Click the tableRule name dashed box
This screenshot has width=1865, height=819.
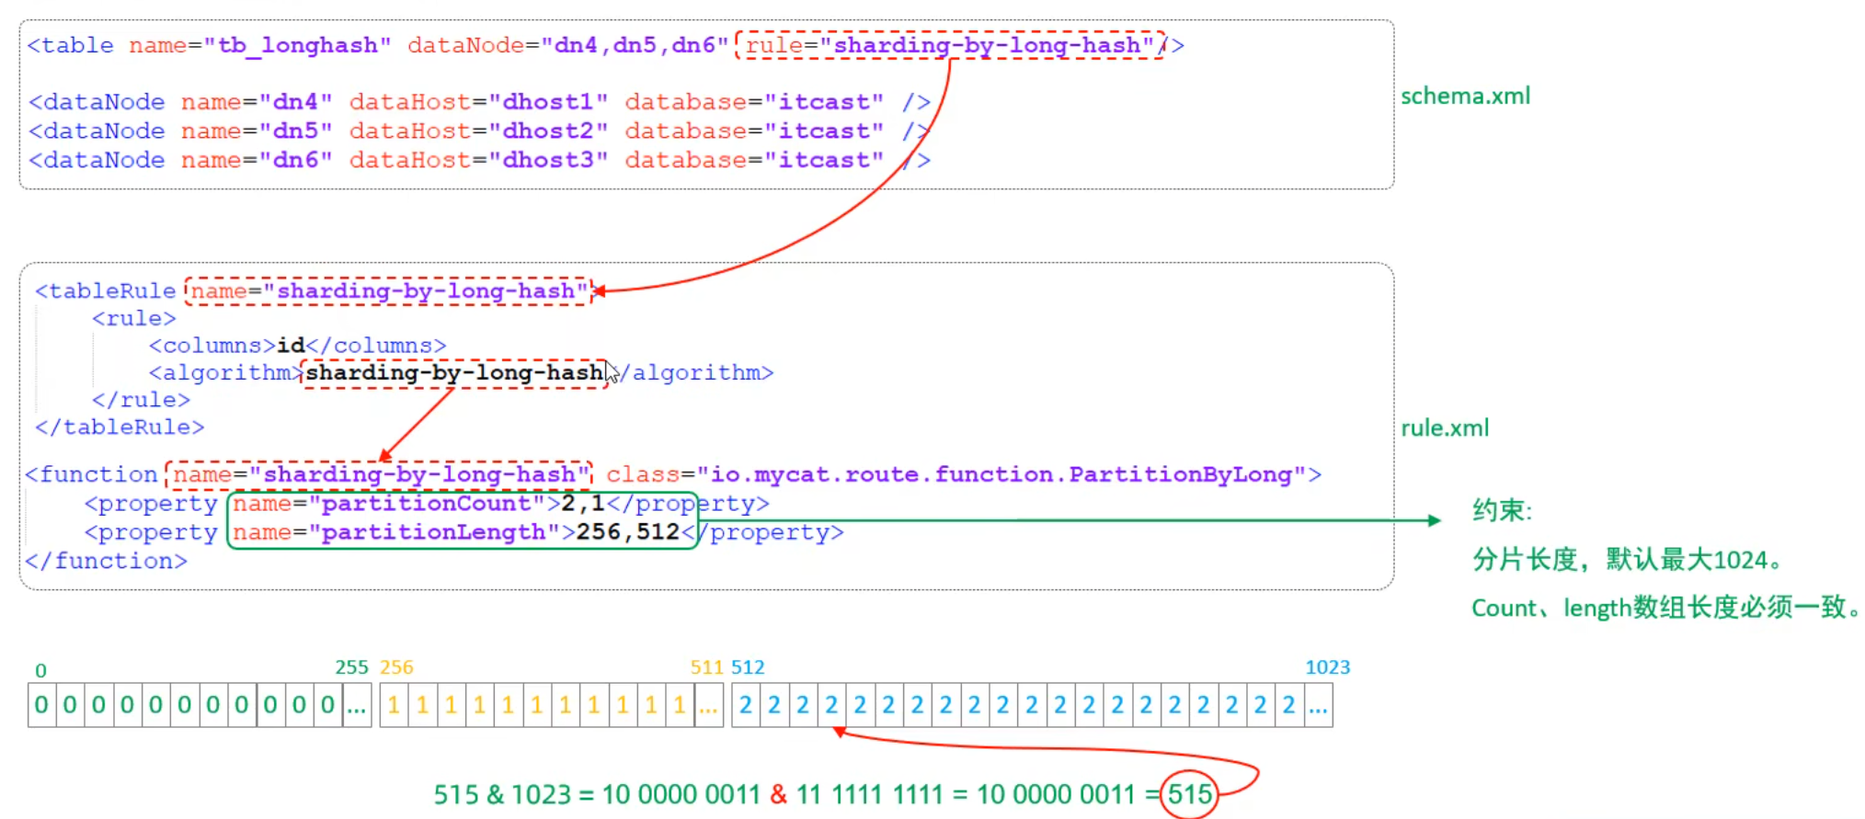click(388, 291)
